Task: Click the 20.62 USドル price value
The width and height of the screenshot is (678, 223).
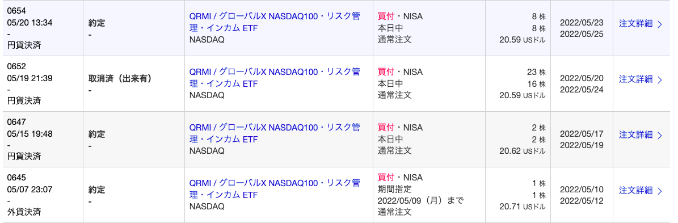Action: pos(523,152)
